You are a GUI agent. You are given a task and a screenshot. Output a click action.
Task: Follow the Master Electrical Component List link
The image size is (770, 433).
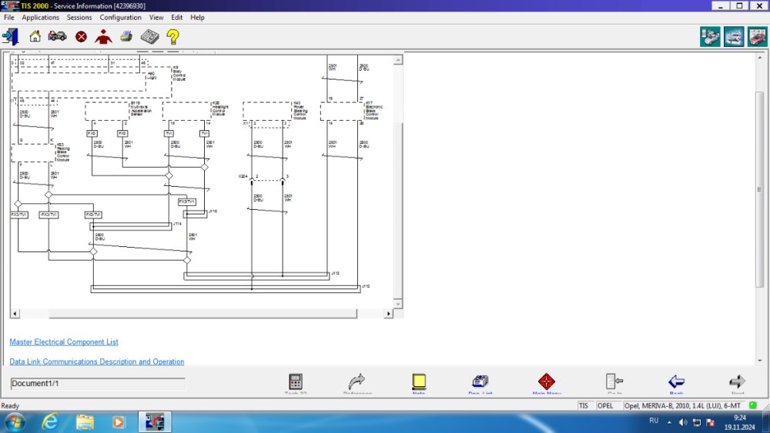pos(64,342)
